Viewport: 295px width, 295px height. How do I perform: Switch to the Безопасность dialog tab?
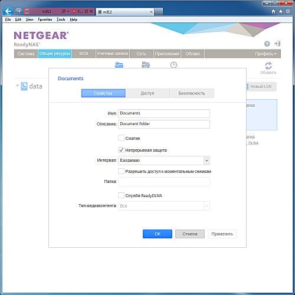point(192,93)
